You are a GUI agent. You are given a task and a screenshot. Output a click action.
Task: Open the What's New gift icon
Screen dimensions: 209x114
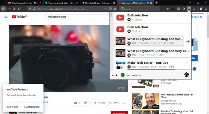[x=201, y=9]
